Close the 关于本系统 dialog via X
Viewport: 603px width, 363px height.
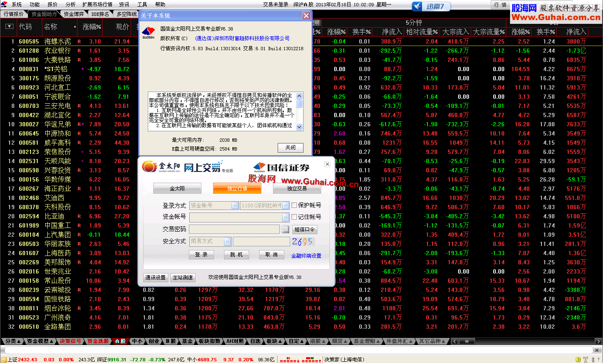[x=307, y=15]
